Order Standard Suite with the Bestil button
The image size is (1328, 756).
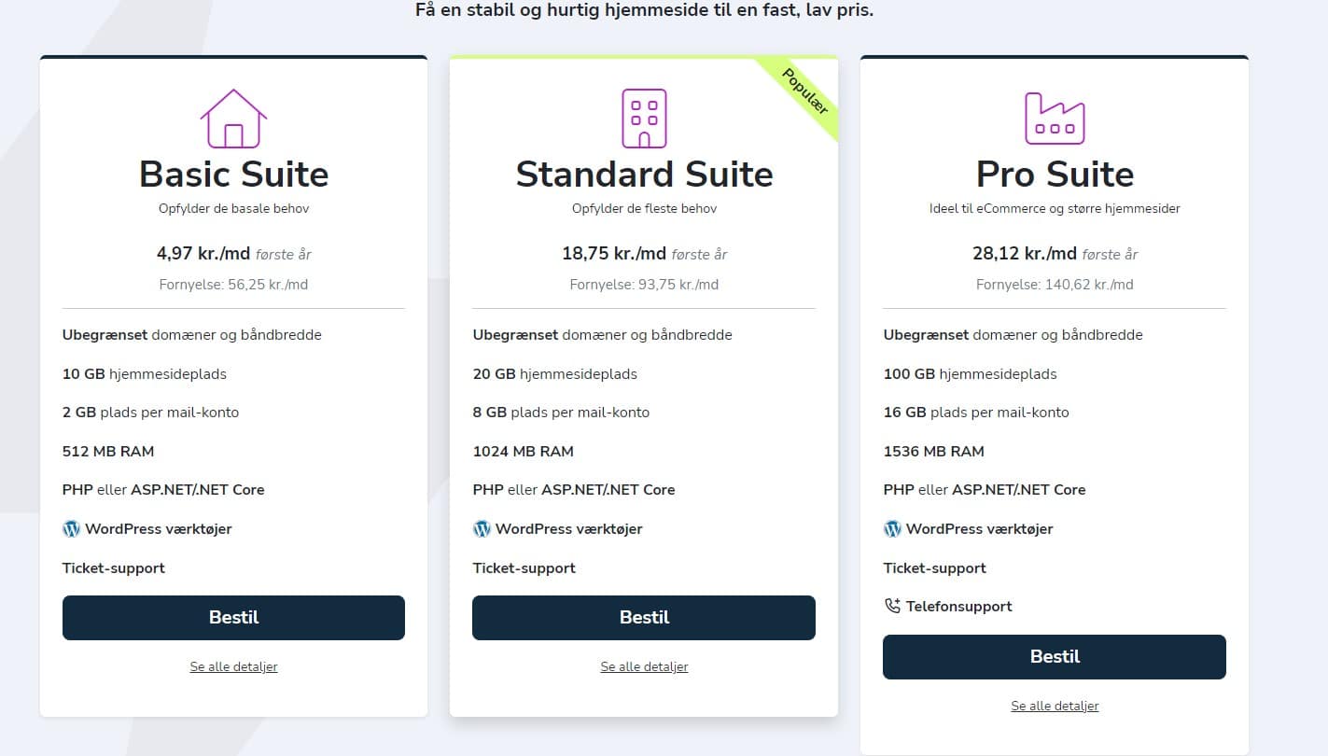(x=644, y=618)
